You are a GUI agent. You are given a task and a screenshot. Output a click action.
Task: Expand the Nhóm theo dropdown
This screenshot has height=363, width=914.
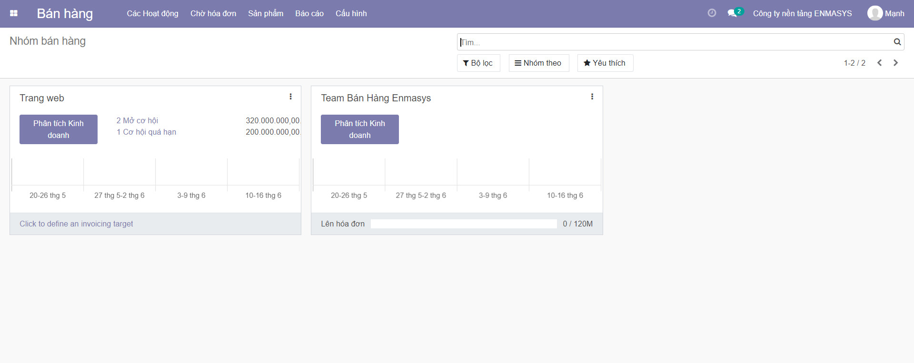pos(538,63)
